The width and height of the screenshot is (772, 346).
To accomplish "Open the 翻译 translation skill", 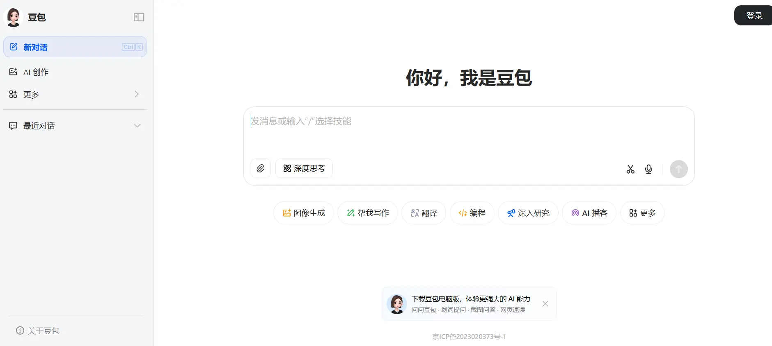I will point(424,213).
